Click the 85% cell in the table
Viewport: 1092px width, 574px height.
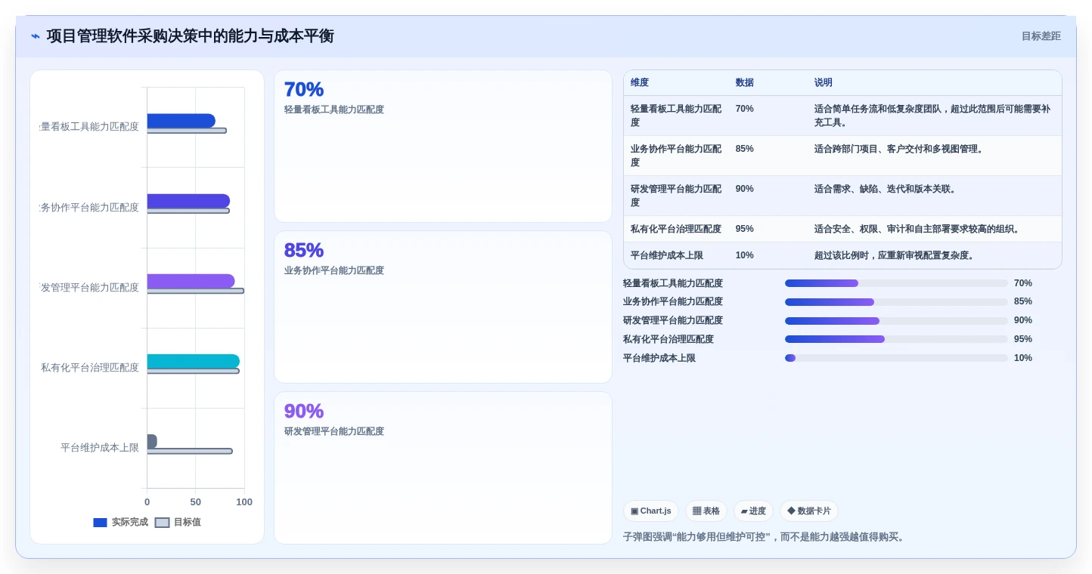coord(745,149)
